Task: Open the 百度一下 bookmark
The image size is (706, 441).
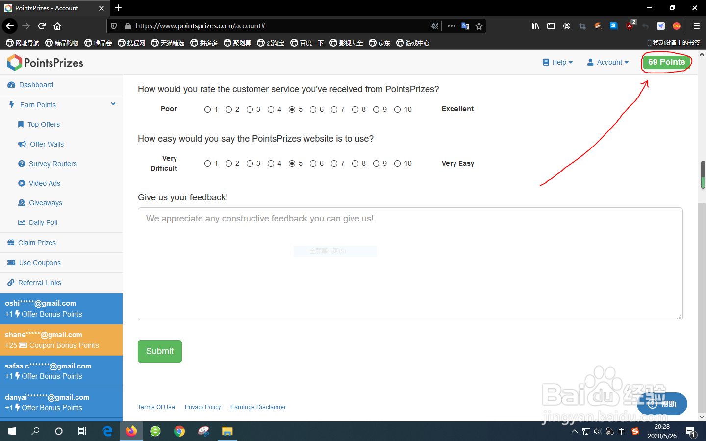Action: tap(307, 43)
